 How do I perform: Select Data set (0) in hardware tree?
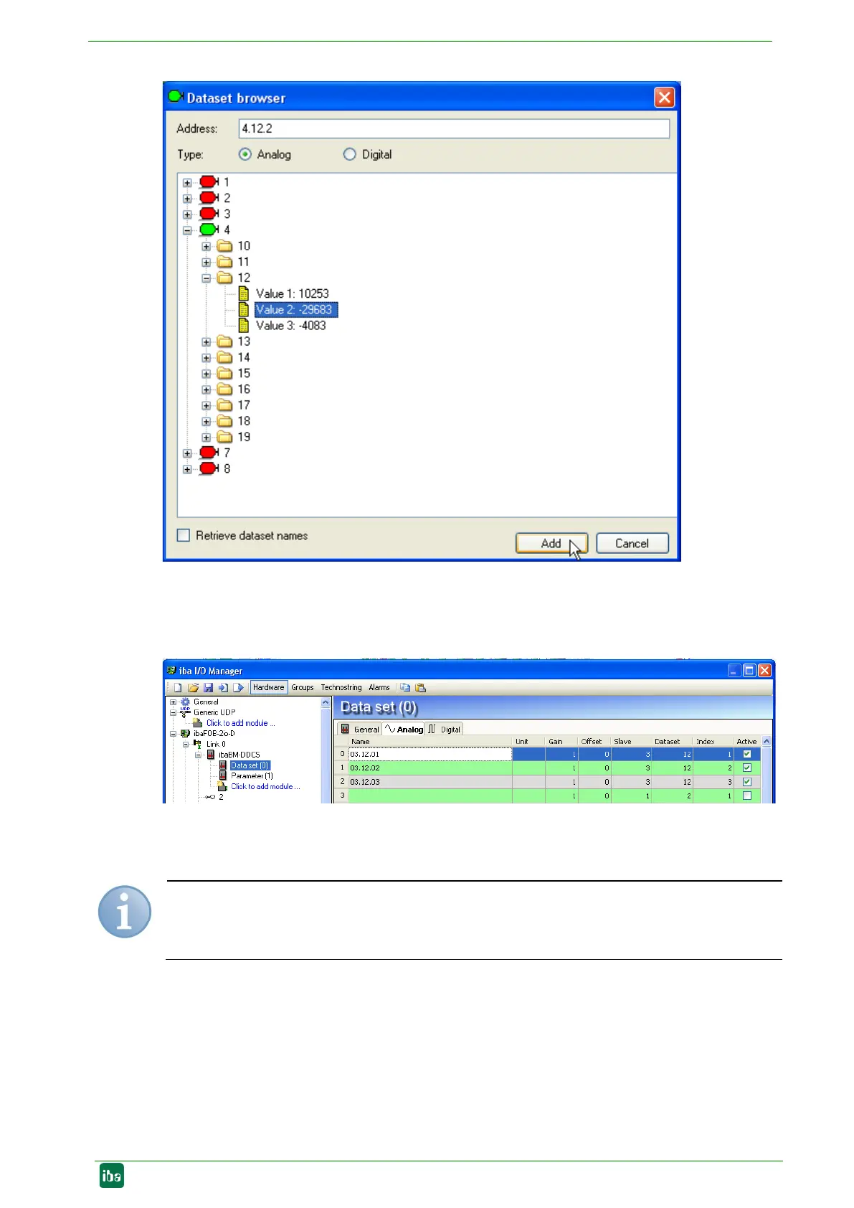point(250,765)
